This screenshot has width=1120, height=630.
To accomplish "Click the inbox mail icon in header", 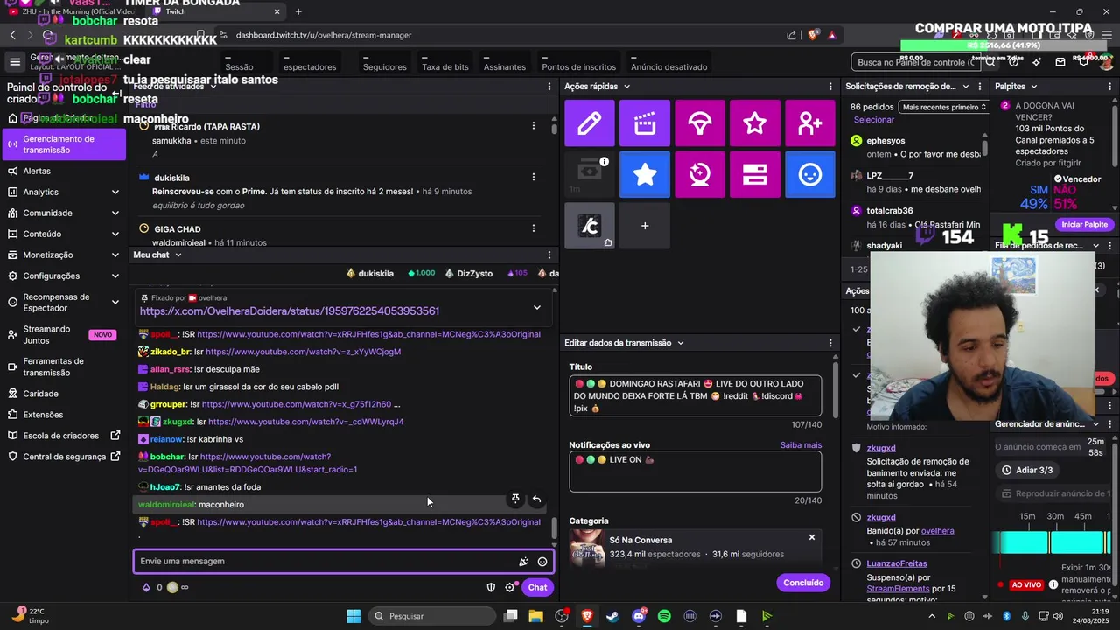I will [1060, 62].
